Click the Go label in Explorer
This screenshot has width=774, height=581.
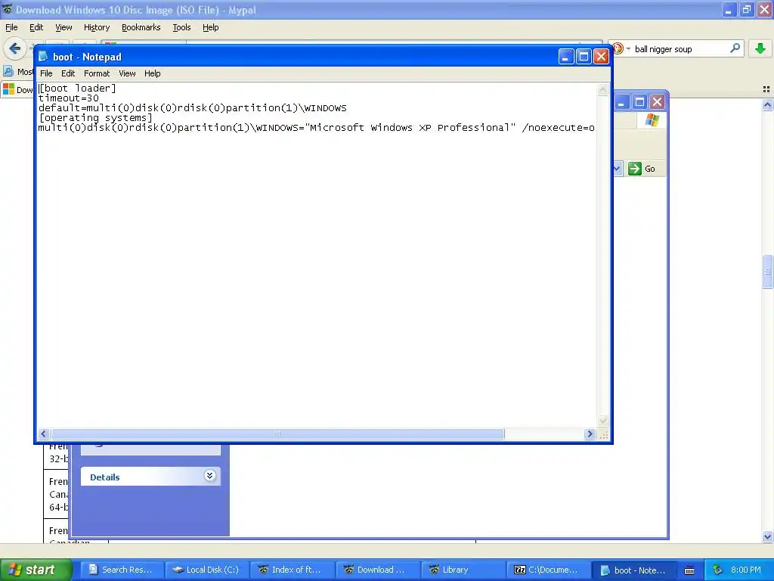(x=649, y=169)
